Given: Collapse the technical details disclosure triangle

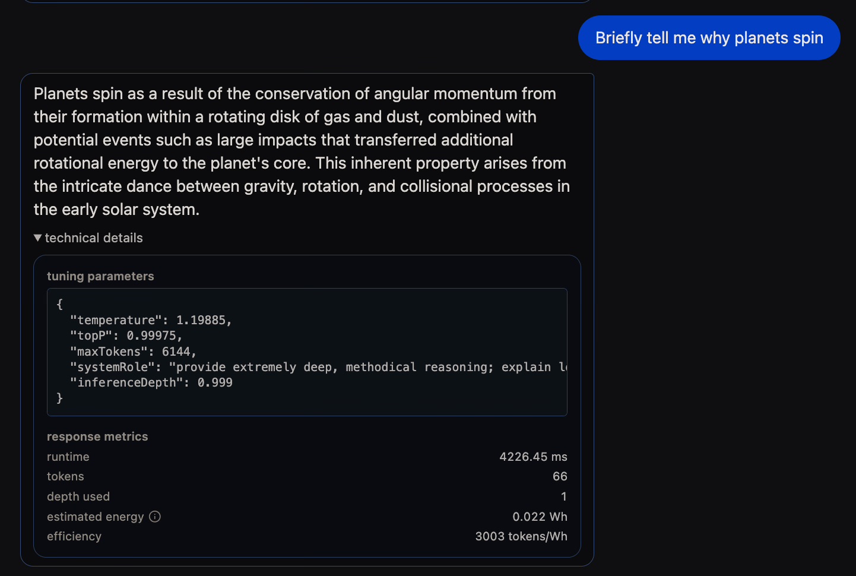Looking at the screenshot, I should tap(38, 238).
